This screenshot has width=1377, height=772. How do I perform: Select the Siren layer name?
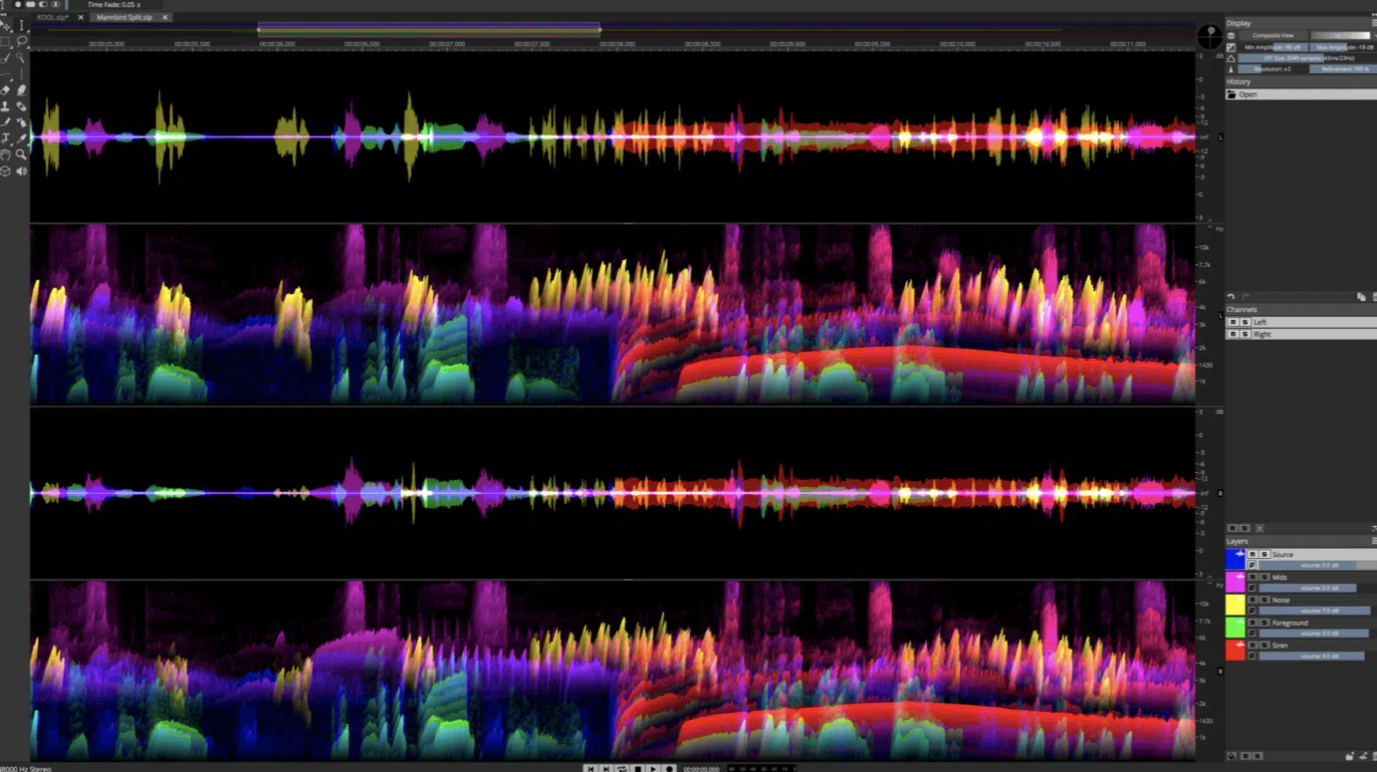(x=1280, y=645)
